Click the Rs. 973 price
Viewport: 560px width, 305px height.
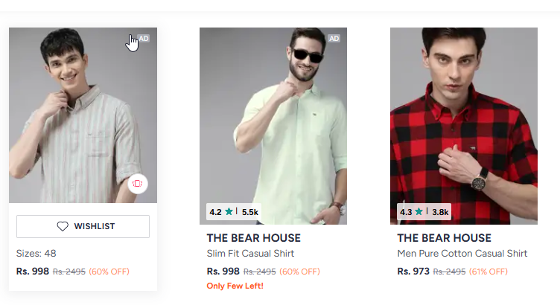[x=413, y=272]
